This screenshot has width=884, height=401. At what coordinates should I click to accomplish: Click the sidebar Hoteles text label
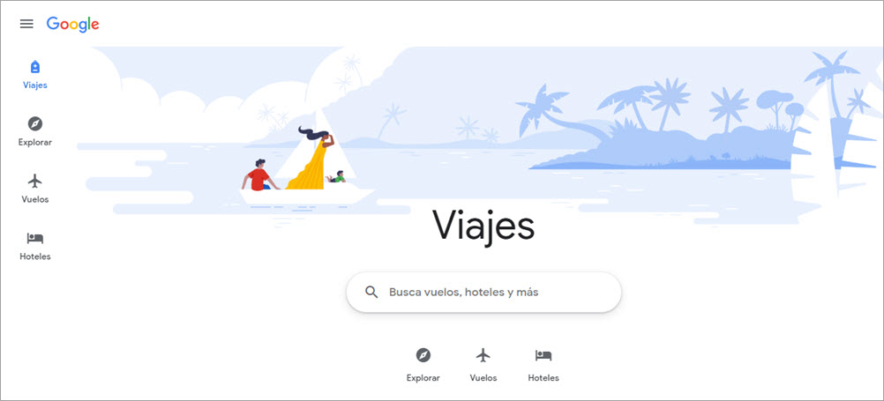pos(35,256)
